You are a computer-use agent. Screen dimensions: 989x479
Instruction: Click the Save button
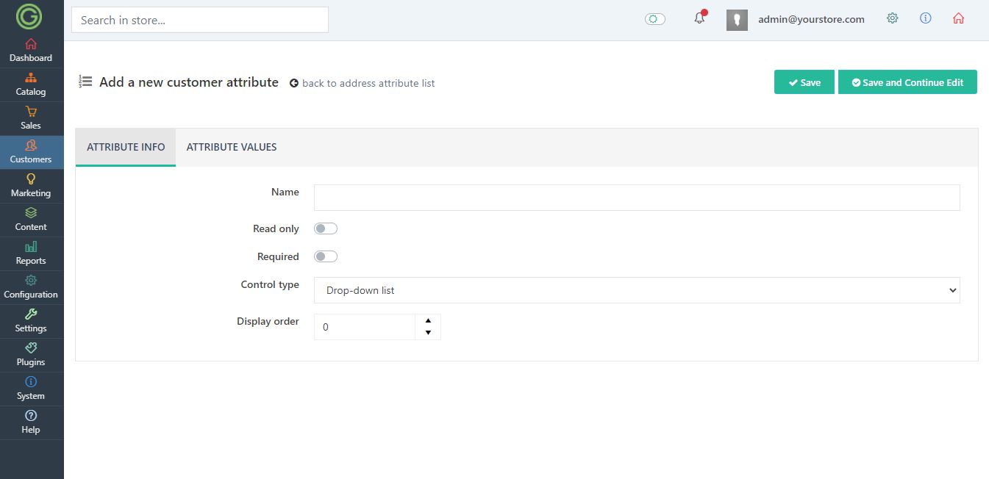(804, 82)
